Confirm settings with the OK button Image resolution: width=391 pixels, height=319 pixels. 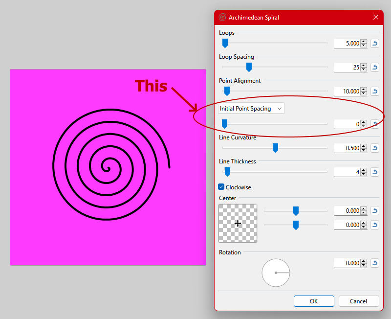314,301
